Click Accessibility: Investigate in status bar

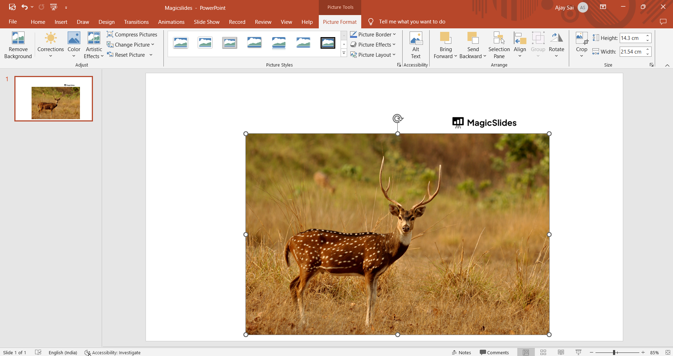point(113,352)
